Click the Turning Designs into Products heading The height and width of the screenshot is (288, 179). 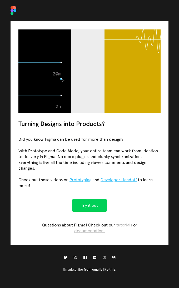coord(62,124)
